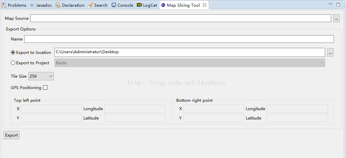
Task: Enable the GPS Positioning checkbox
Action: (x=45, y=88)
